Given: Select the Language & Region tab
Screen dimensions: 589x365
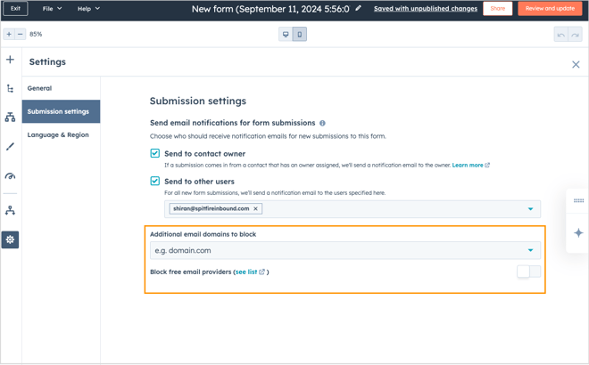Looking at the screenshot, I should point(62,135).
